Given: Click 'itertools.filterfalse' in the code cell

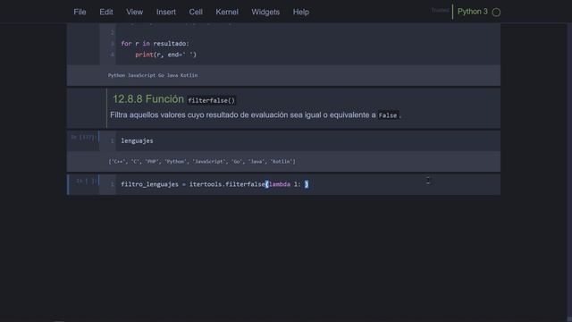Looking at the screenshot, I should [227, 184].
